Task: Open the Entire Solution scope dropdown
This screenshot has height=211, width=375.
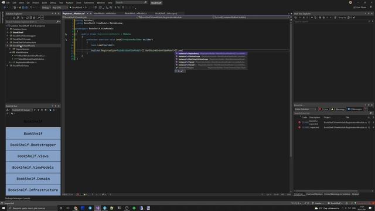Action: [305, 109]
